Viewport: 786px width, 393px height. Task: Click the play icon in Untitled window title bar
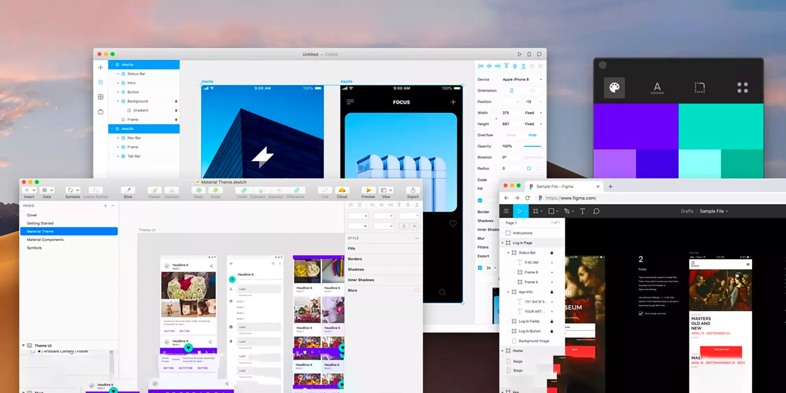pos(520,54)
